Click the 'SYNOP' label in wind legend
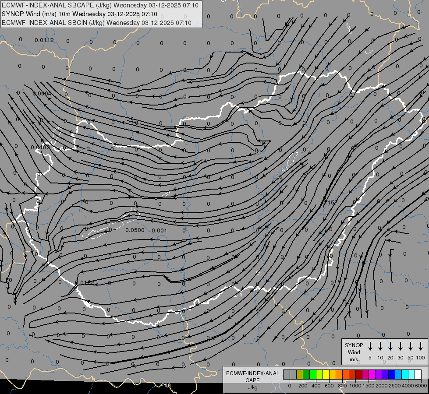The height and width of the screenshot is (394, 429). pos(354,345)
